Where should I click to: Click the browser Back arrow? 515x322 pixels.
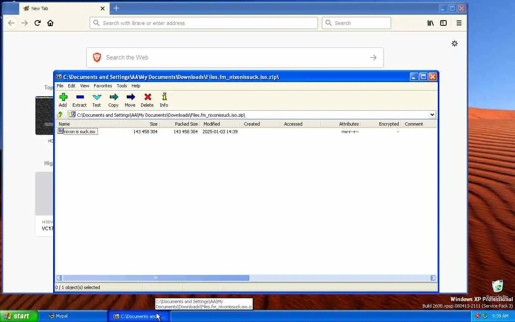point(11,23)
